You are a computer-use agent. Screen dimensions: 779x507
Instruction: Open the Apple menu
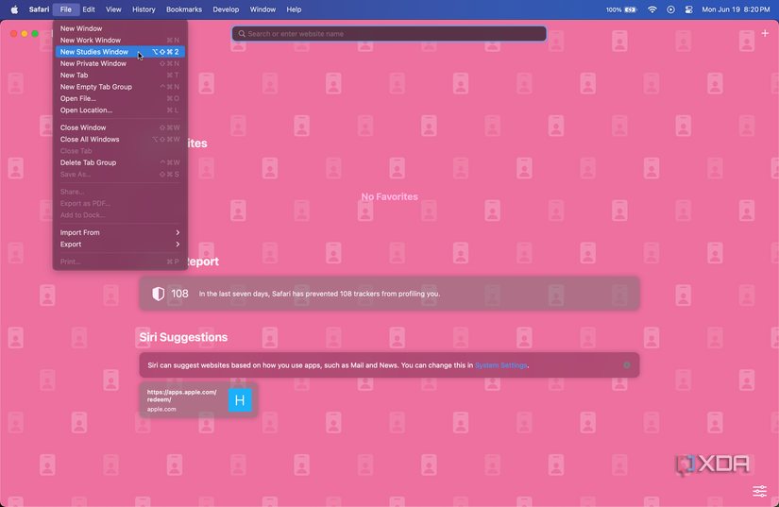click(14, 9)
